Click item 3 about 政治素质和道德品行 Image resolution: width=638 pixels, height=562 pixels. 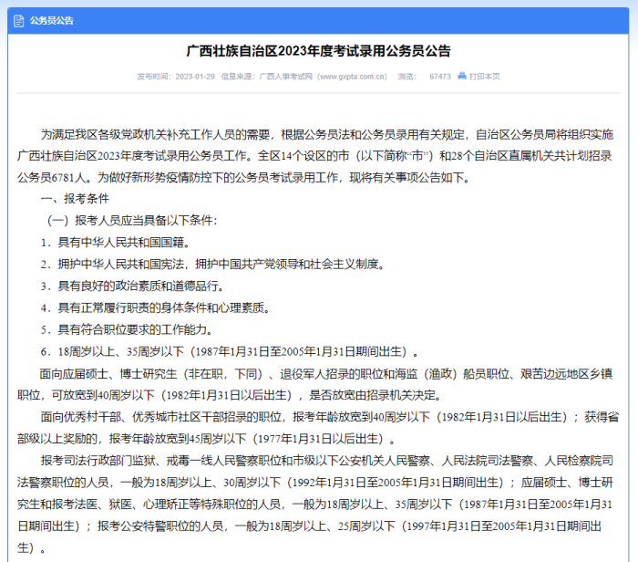[137, 286]
